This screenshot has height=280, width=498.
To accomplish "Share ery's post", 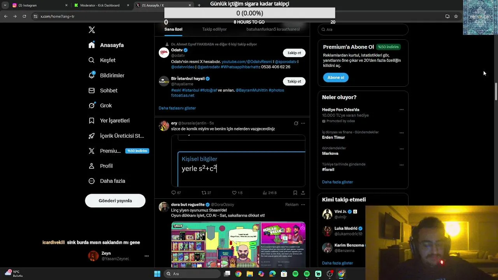I will coord(303,192).
